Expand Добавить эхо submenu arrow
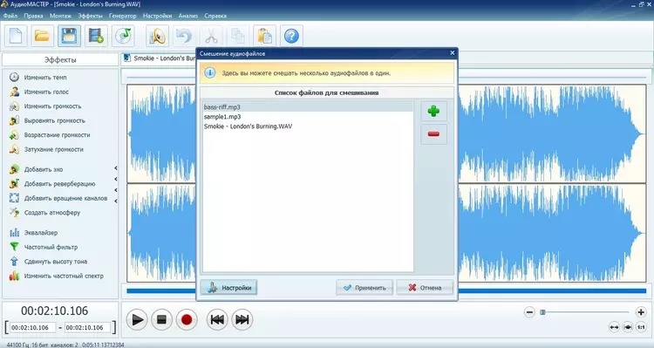Screen dimensions: 654x348 [x=115, y=168]
